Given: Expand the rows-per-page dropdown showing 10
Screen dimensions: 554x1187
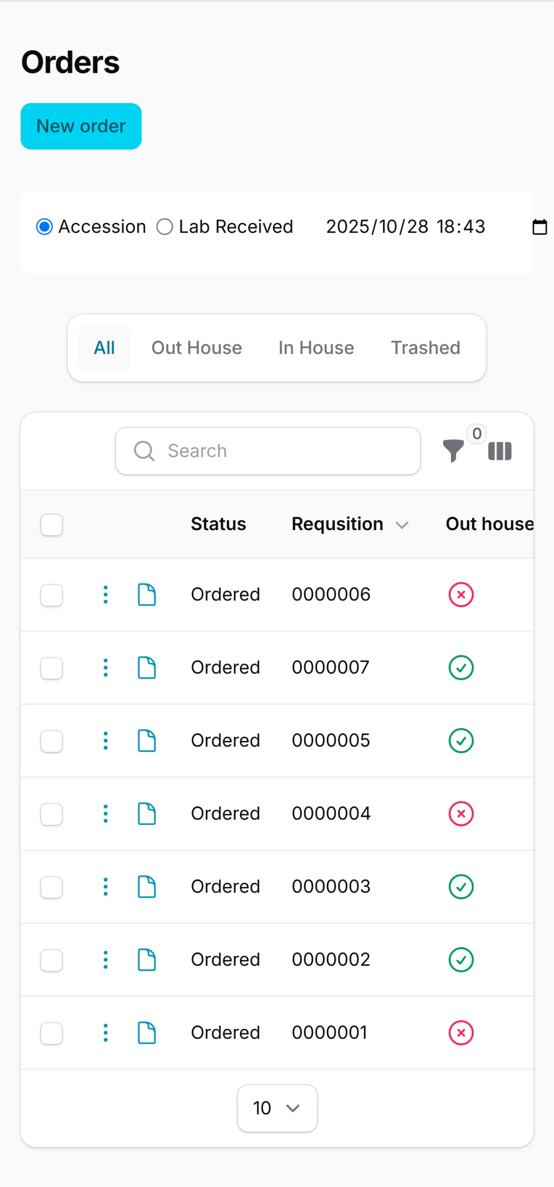Looking at the screenshot, I should pyautogui.click(x=277, y=1108).
